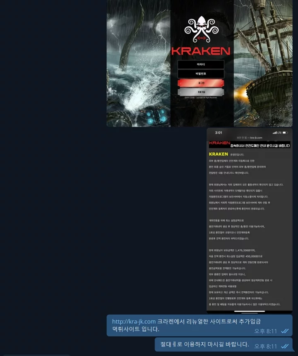Click the 아이디 input field in the Kraken image
The image size is (298, 356).
click(x=201, y=65)
